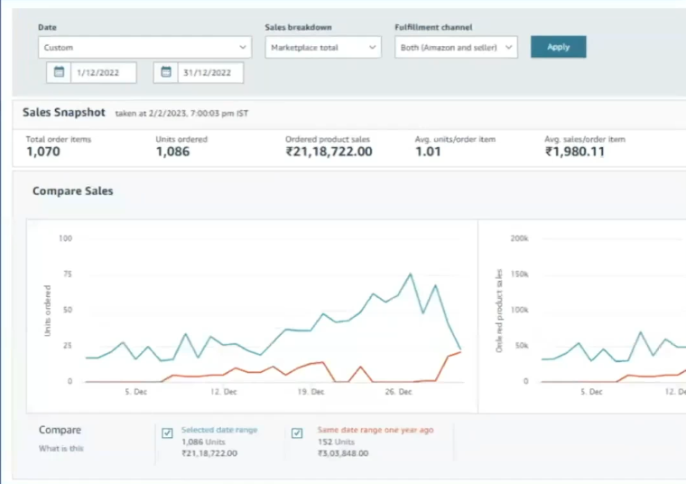Click the 26. Dec label on units chart
686x484 pixels.
click(398, 392)
